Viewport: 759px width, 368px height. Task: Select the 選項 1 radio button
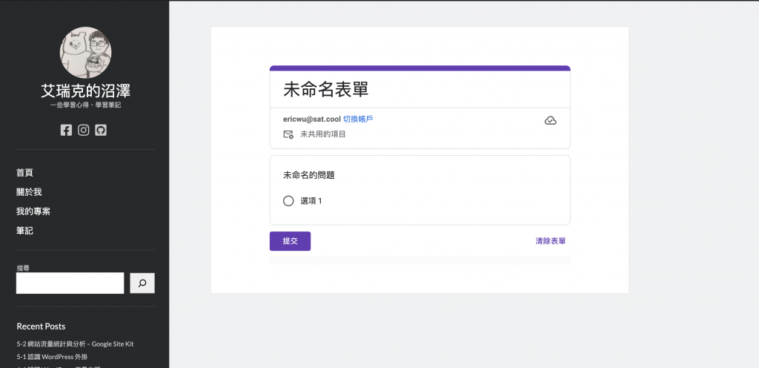[x=288, y=201]
